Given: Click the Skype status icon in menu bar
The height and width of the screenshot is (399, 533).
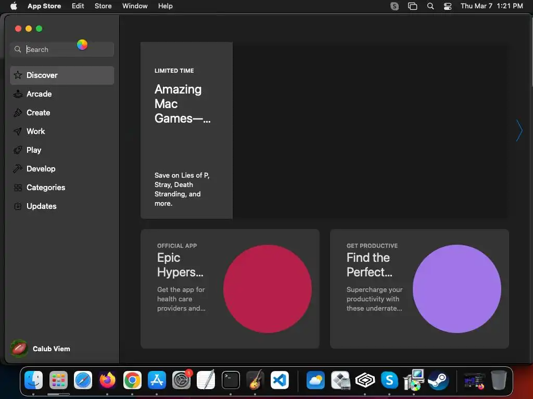Looking at the screenshot, I should coord(395,6).
